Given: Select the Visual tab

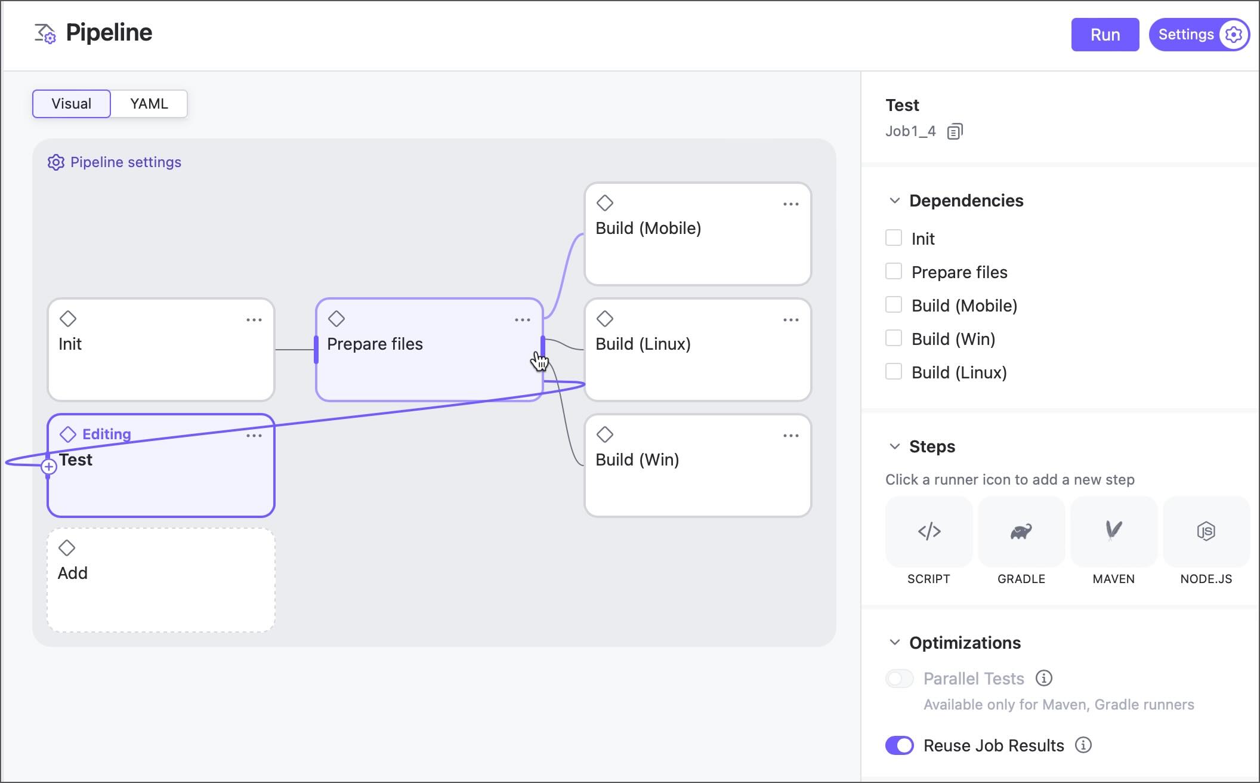Looking at the screenshot, I should click(72, 104).
